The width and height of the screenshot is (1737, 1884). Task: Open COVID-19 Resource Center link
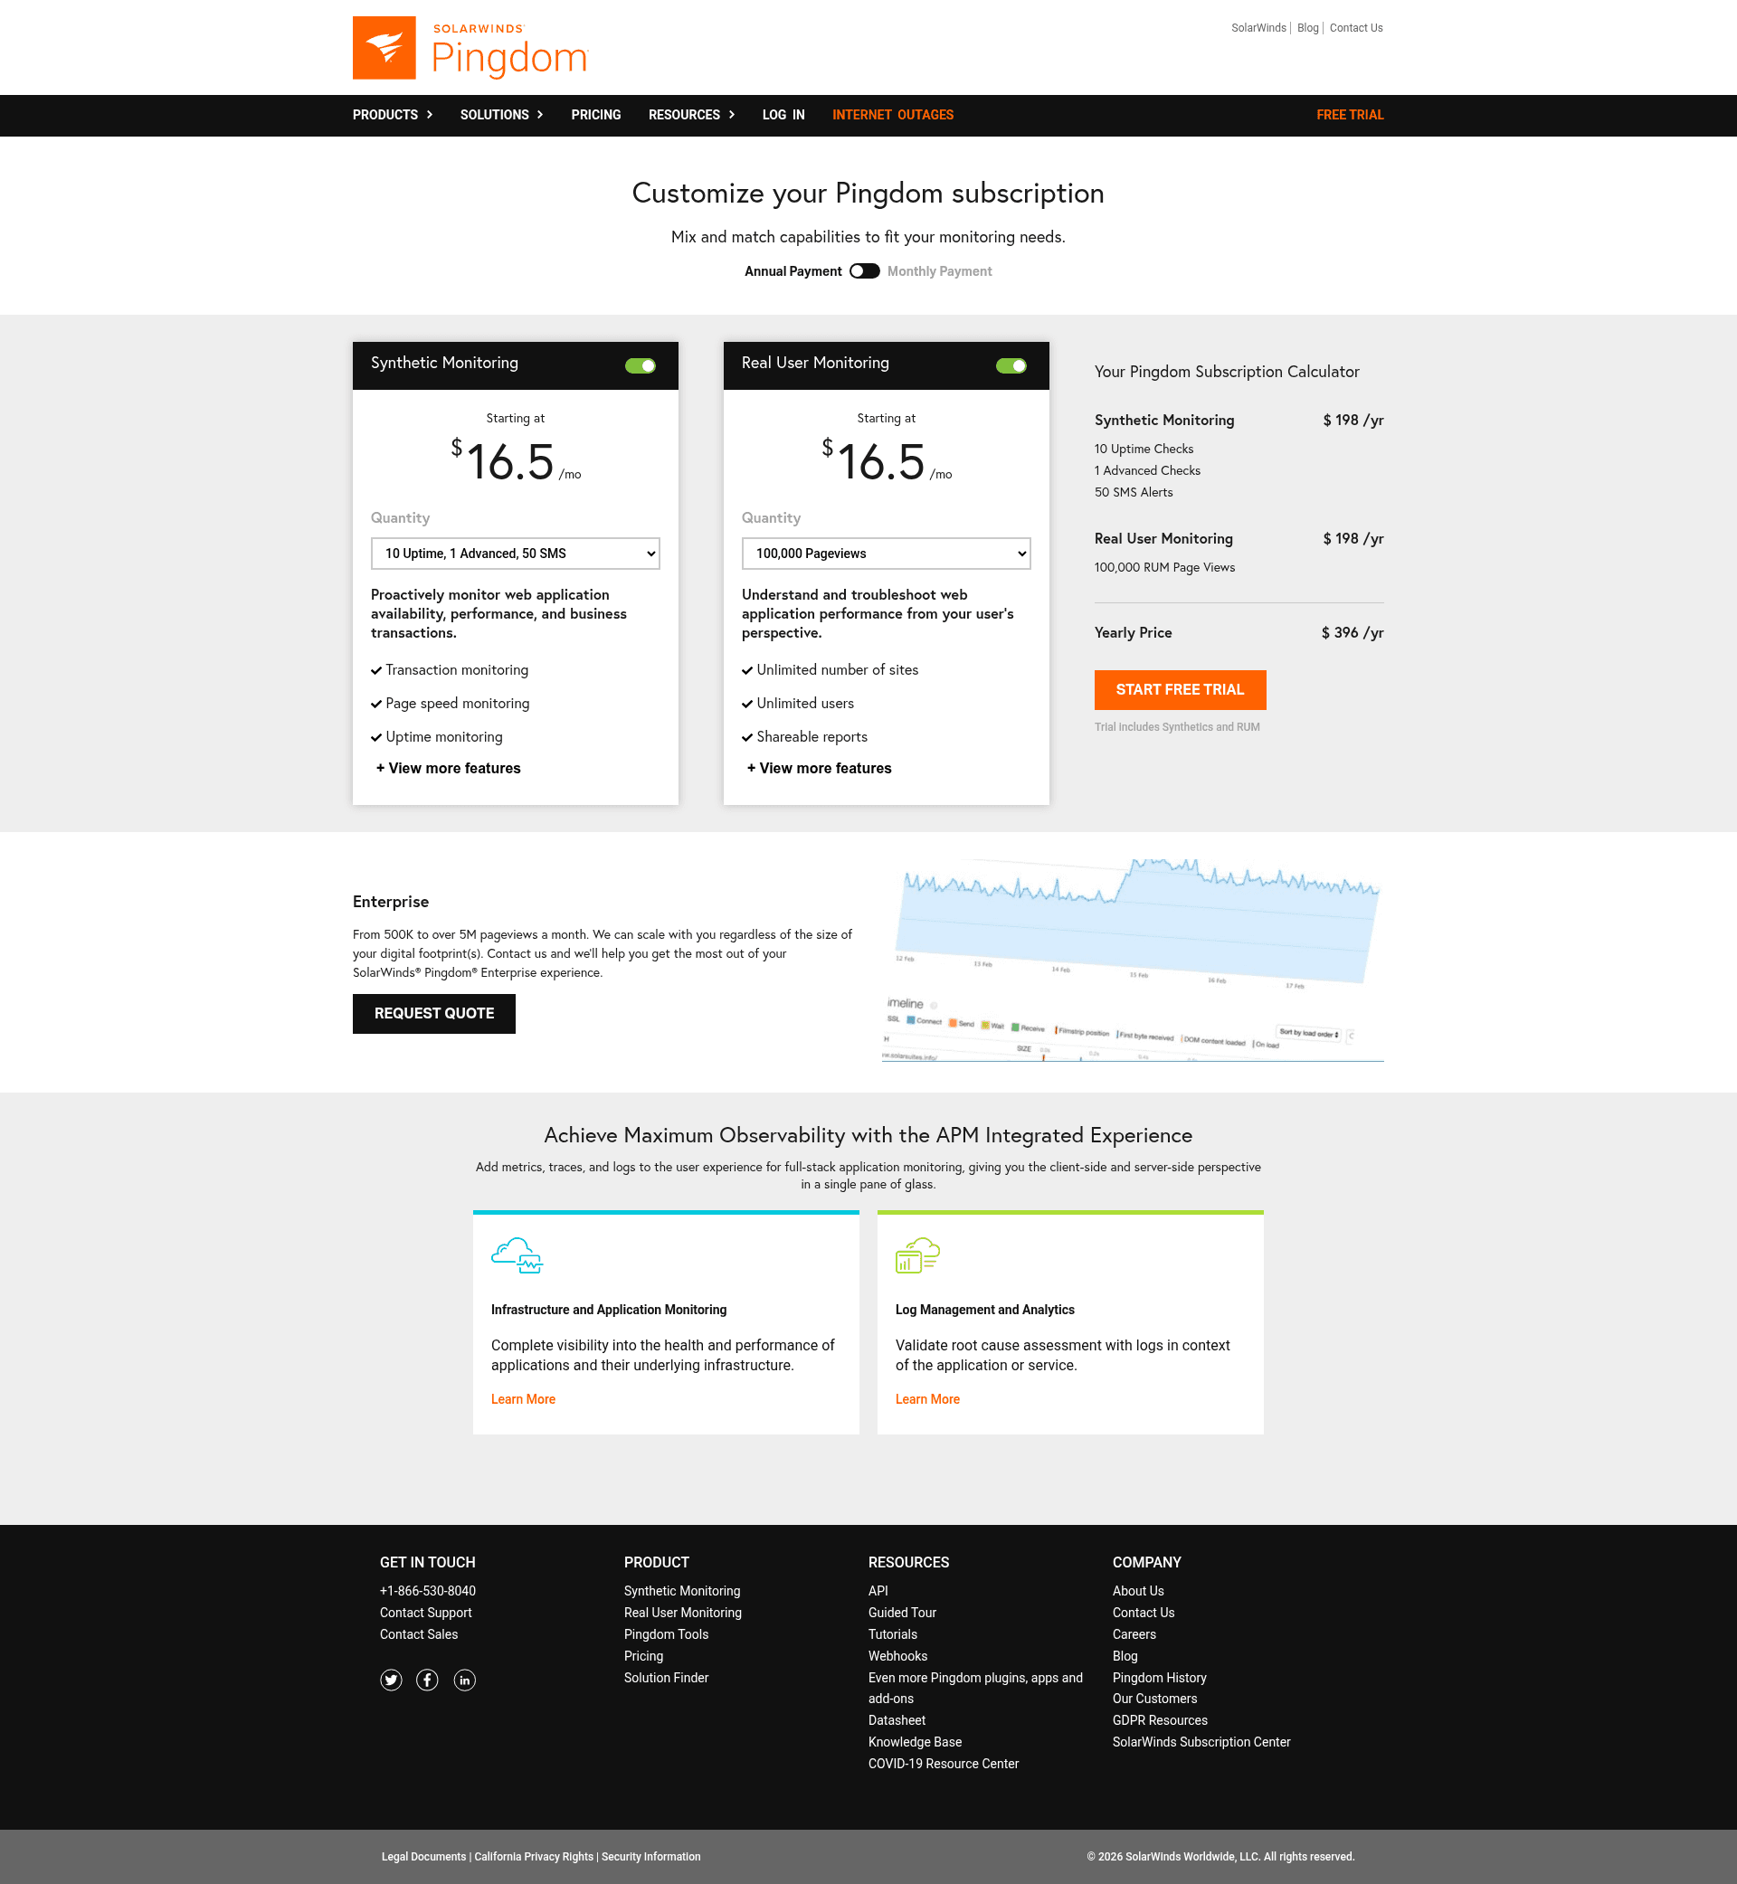[944, 1764]
